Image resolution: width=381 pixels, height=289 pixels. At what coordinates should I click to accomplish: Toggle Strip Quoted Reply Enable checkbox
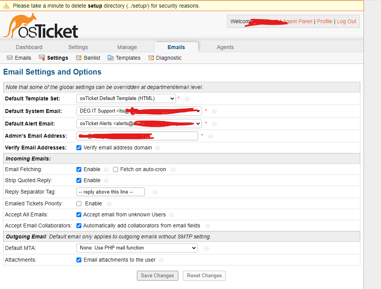tap(79, 180)
